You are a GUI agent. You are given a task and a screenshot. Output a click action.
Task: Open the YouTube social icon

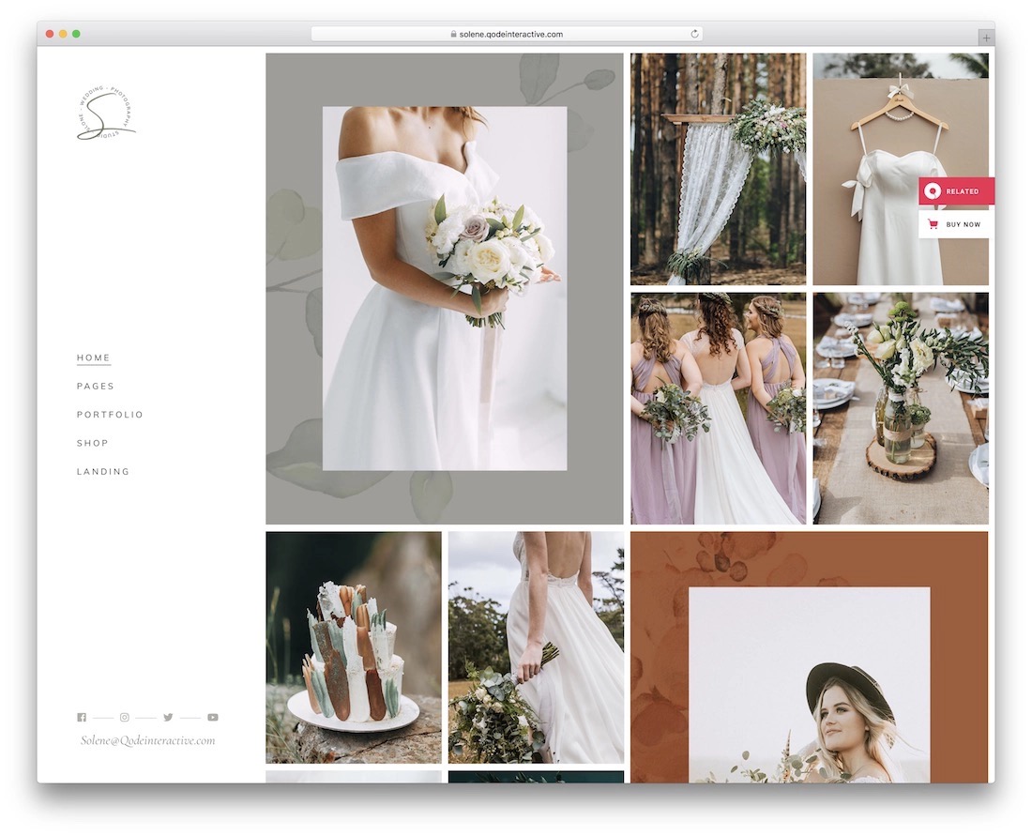click(213, 717)
